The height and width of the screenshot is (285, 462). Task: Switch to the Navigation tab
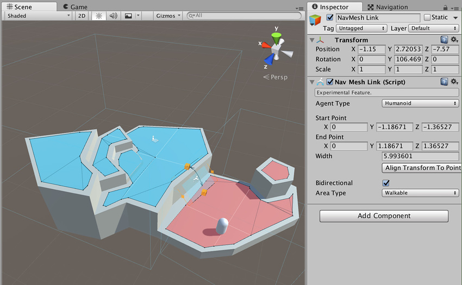pyautogui.click(x=388, y=7)
